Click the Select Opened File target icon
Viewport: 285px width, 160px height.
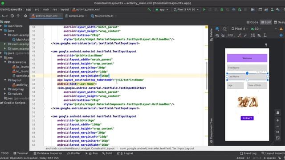tap(12, 16)
